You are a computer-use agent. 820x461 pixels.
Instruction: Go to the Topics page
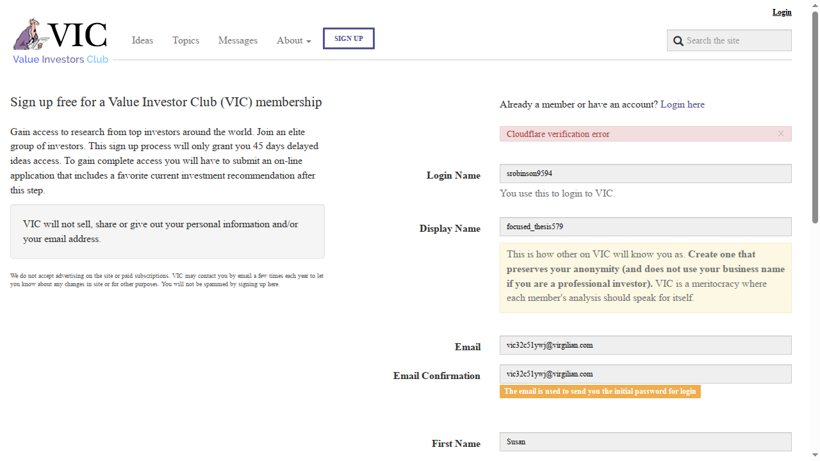(186, 40)
